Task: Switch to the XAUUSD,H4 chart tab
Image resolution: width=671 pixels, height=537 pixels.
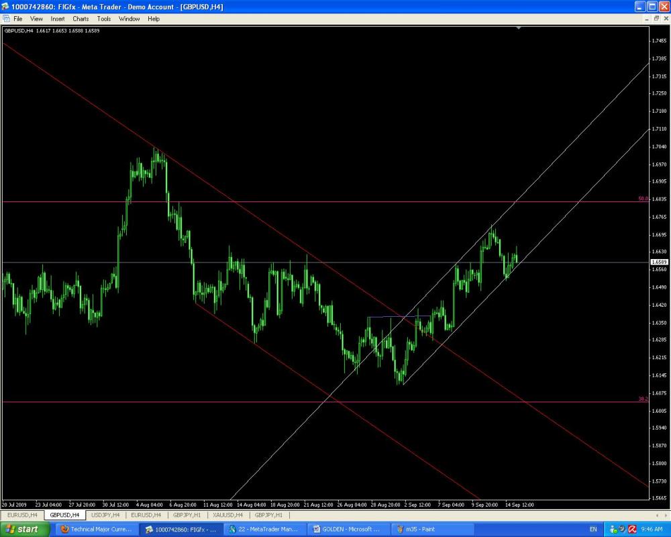Action: click(227, 515)
